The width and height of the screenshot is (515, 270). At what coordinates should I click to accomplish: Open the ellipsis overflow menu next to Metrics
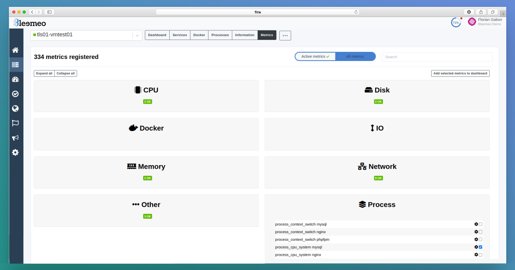click(285, 35)
